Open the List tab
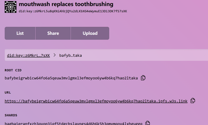This screenshot has width=208, height=125. [20, 33]
